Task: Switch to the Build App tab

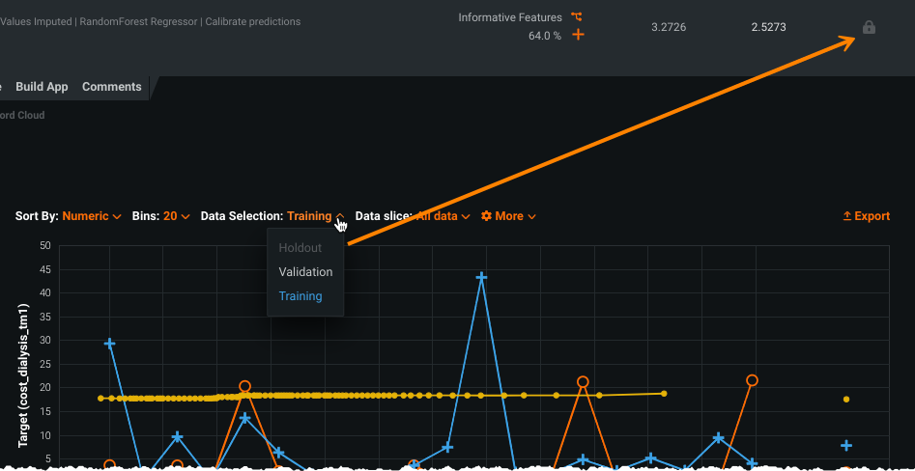Action: pyautogui.click(x=42, y=87)
